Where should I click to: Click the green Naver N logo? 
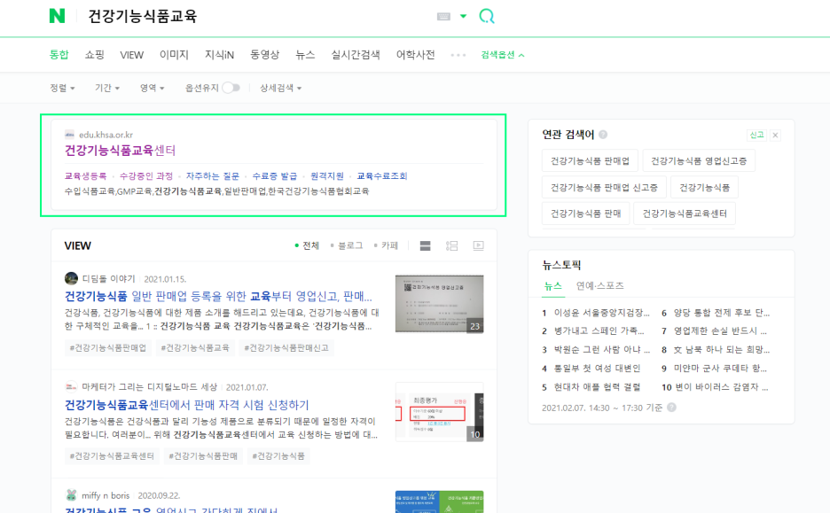(57, 16)
